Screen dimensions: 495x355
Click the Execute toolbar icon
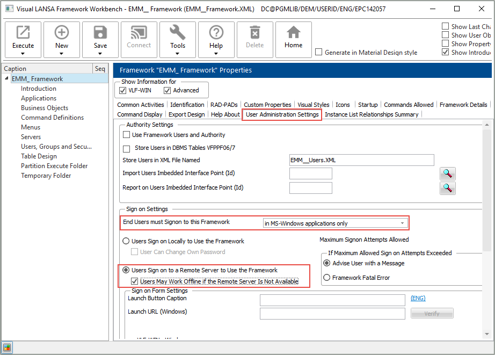23,33
